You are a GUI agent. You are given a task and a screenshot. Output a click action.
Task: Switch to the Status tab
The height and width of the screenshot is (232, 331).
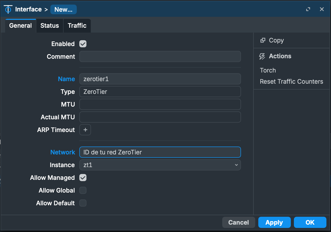[x=50, y=26]
